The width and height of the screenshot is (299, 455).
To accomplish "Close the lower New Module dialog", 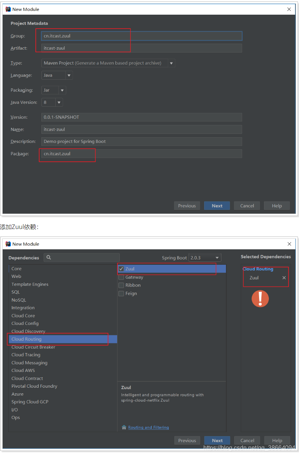I will (x=289, y=244).
